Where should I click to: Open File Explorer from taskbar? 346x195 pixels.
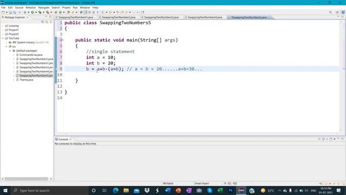click(x=126, y=190)
